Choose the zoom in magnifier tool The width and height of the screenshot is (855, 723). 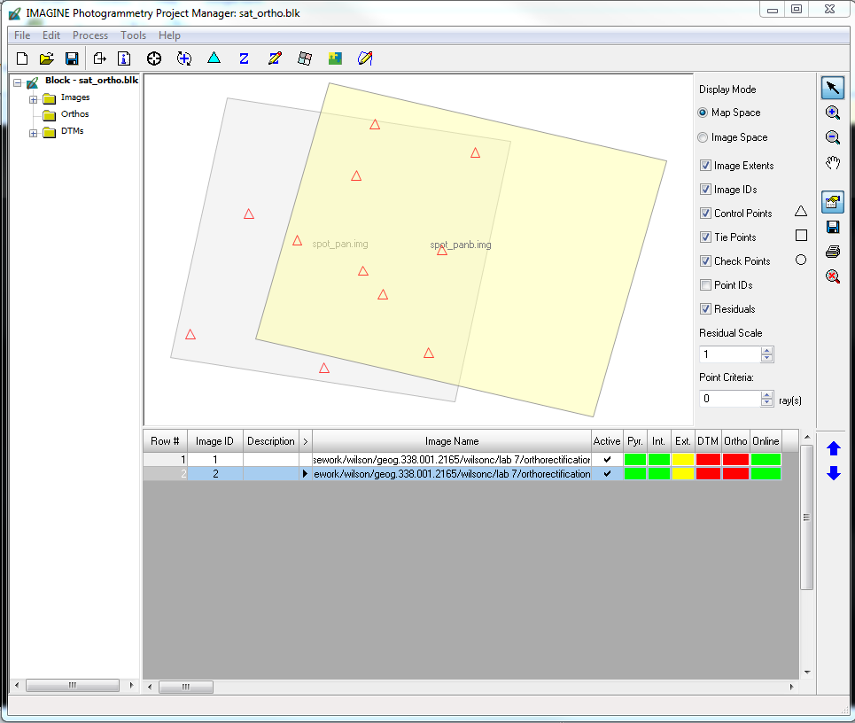[x=833, y=113]
